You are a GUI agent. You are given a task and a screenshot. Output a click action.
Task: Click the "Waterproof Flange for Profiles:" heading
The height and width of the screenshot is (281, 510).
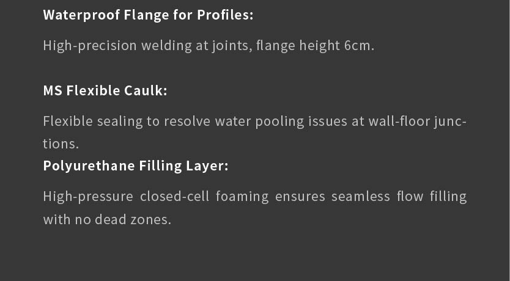[148, 15]
